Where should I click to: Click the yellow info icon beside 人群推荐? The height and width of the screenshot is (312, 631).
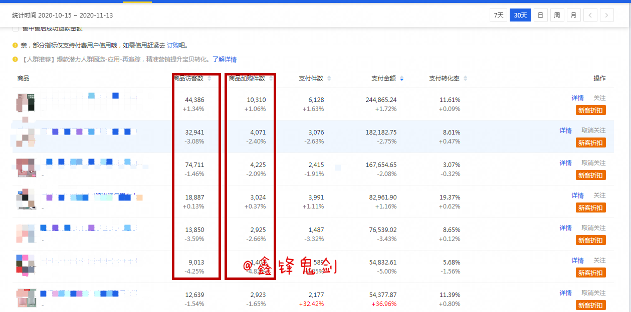point(16,59)
